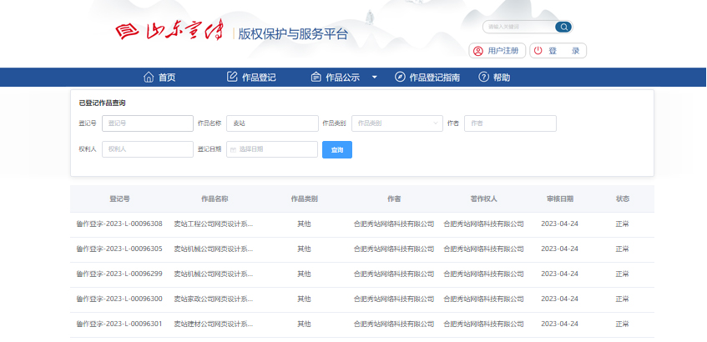The width and height of the screenshot is (707, 342).
Task: Click the briefcase icon beside 作品公示
Action: [316, 78]
